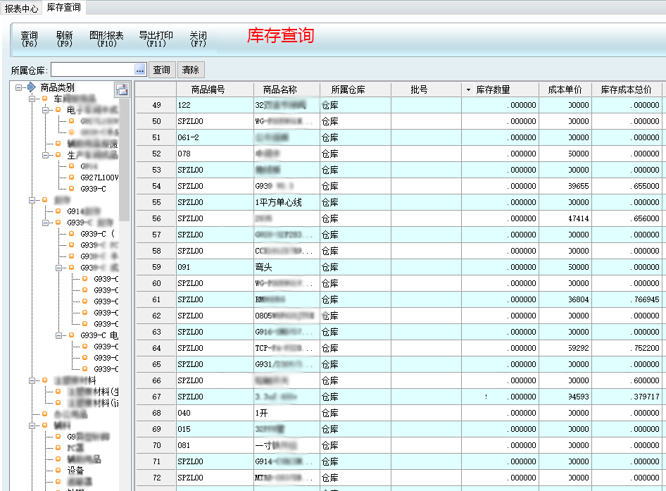
Task: Click the 成本单价 column header
Action: tap(565, 89)
